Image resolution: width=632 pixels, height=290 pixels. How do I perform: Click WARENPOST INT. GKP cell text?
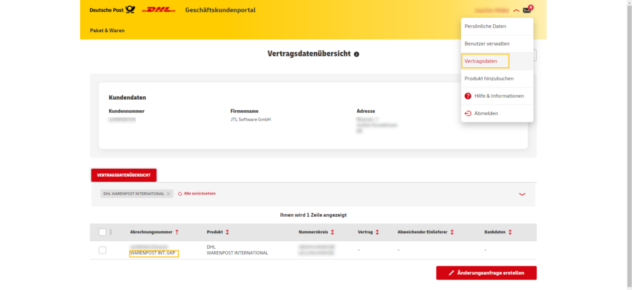pyautogui.click(x=153, y=253)
